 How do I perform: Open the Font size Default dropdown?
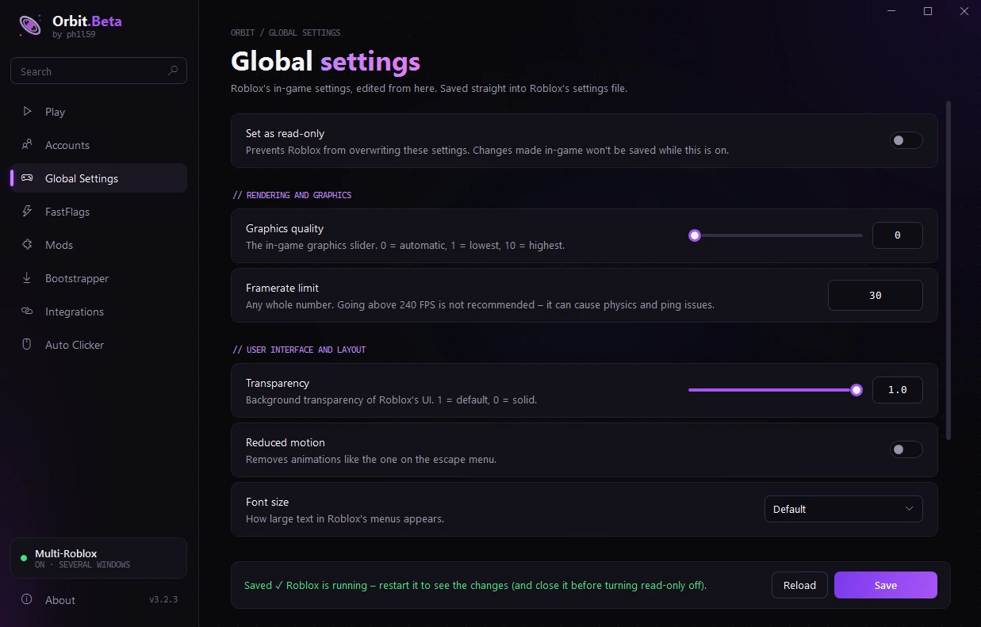pyautogui.click(x=843, y=509)
